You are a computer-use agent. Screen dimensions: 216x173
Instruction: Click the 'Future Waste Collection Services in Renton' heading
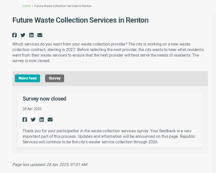[80, 20]
